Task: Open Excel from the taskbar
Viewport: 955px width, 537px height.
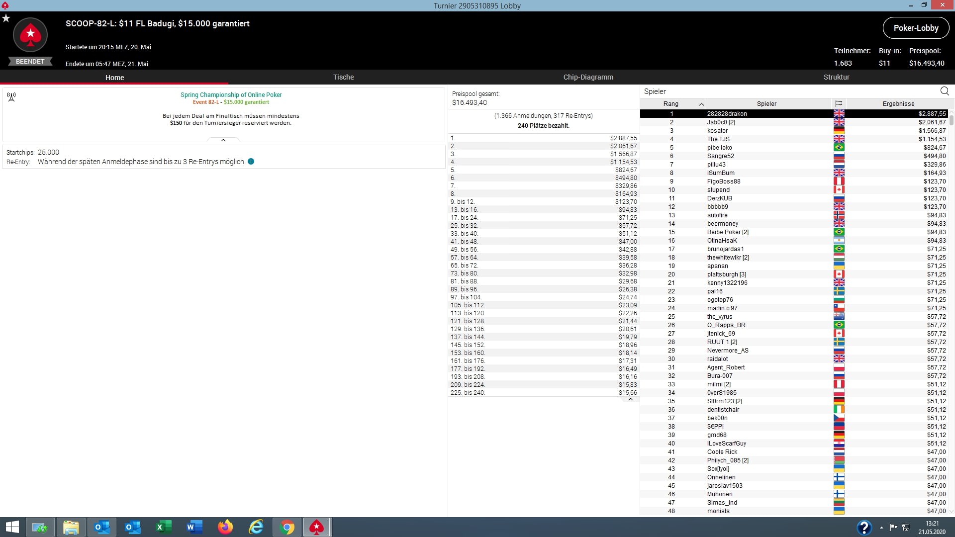Action: (164, 527)
